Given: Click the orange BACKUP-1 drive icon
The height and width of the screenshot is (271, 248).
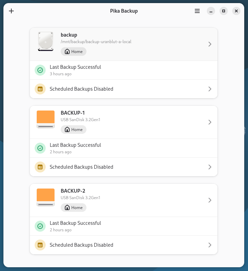Looking at the screenshot, I should click(x=46, y=119).
